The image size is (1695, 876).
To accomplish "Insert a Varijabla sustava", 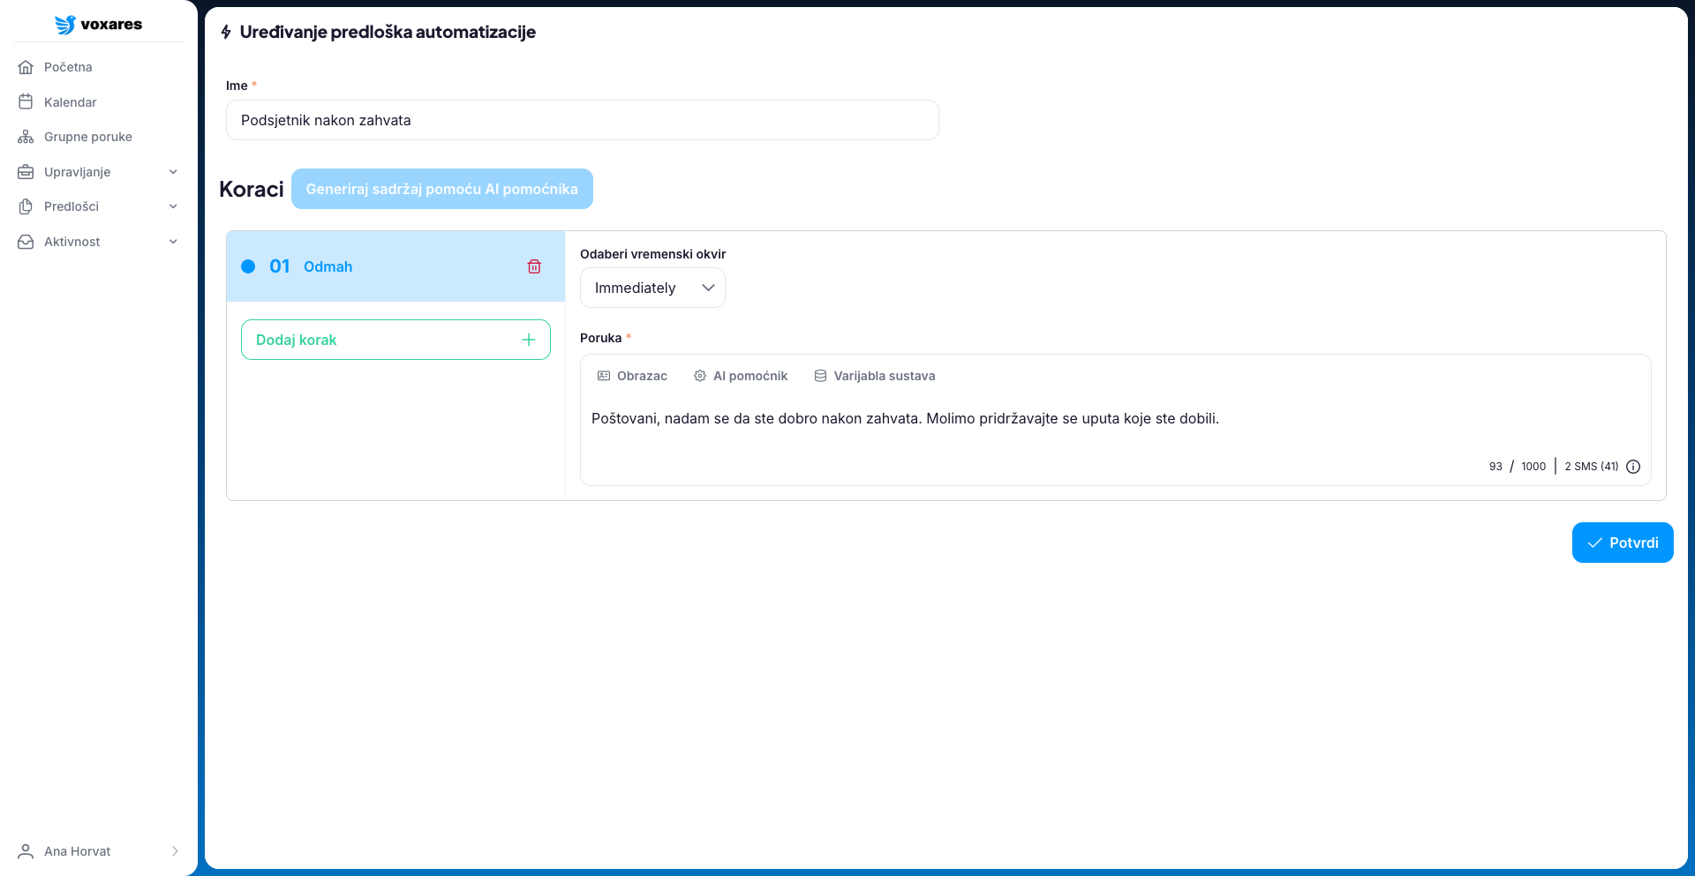I will click(874, 376).
